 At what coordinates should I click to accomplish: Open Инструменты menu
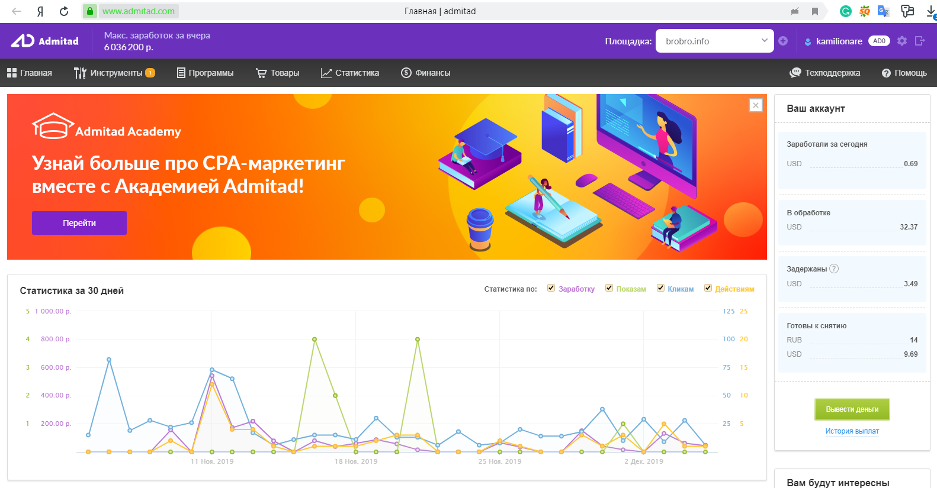coord(114,73)
